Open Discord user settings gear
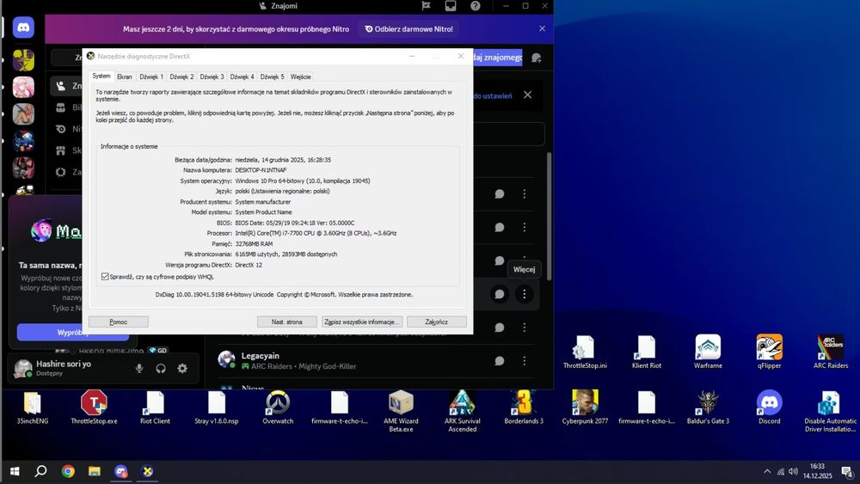Viewport: 860px width, 484px height. tap(182, 368)
